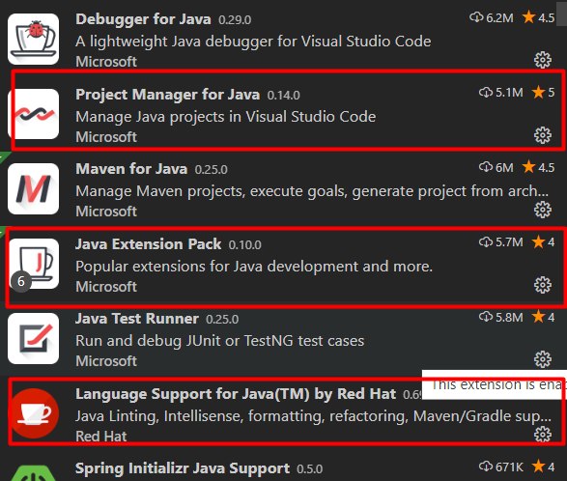Screen dimensions: 567x481
Task: Open manage gear for Debugger for Java
Action: click(x=543, y=60)
